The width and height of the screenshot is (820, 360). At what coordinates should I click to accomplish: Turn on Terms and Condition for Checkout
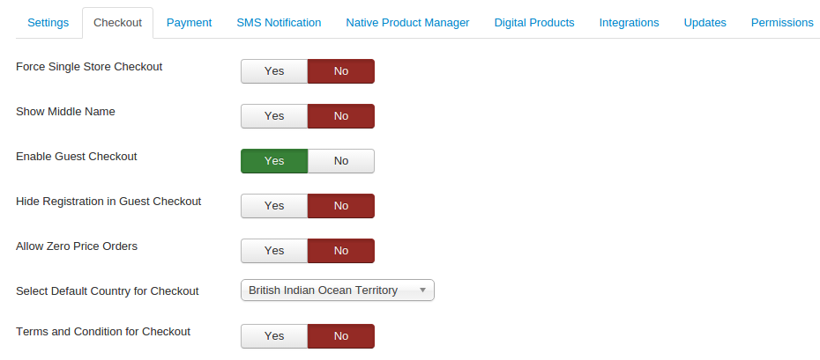pyautogui.click(x=274, y=336)
